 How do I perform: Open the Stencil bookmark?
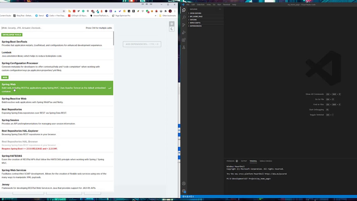pos(39,16)
